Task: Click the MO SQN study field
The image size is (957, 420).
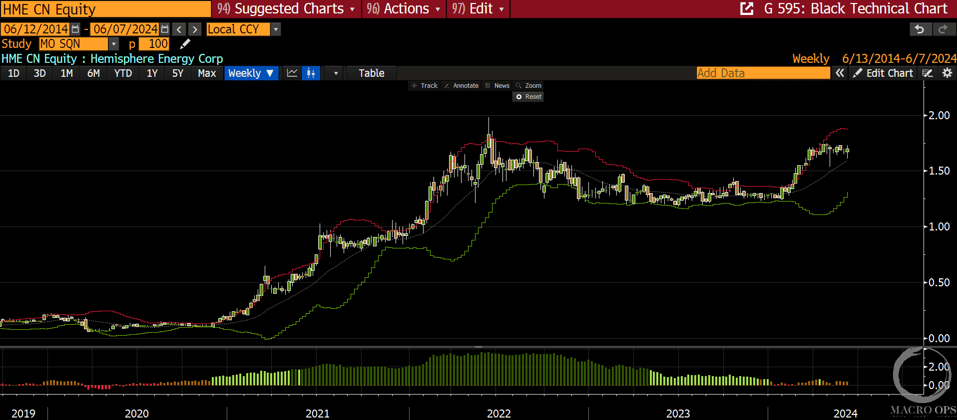Action: (73, 44)
